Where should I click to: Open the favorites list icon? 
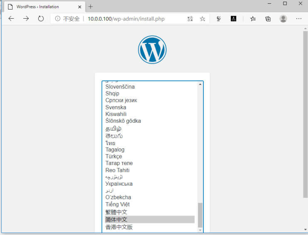coord(253,19)
